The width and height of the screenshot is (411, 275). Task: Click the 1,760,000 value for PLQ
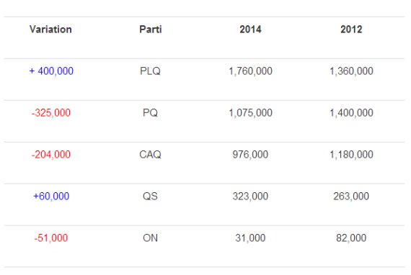pos(251,71)
